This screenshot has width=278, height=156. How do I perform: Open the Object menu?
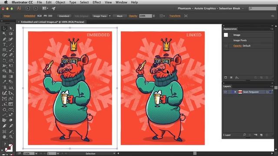[60, 2]
